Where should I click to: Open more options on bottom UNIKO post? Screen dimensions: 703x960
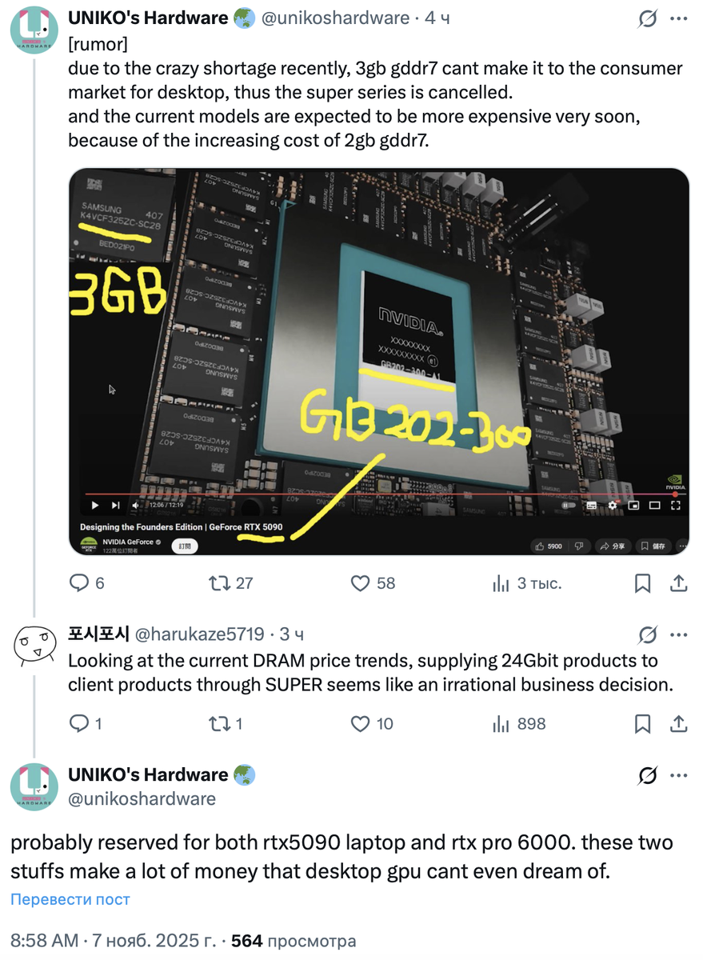pyautogui.click(x=679, y=775)
